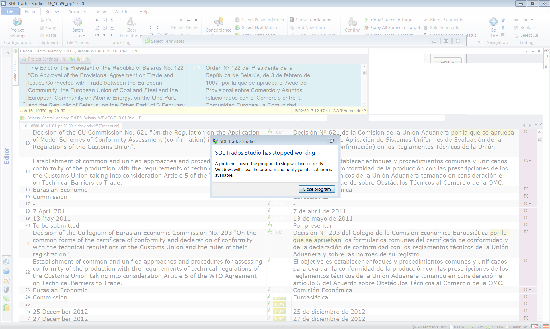
Task: Apply bold formatting
Action: click(97, 20)
